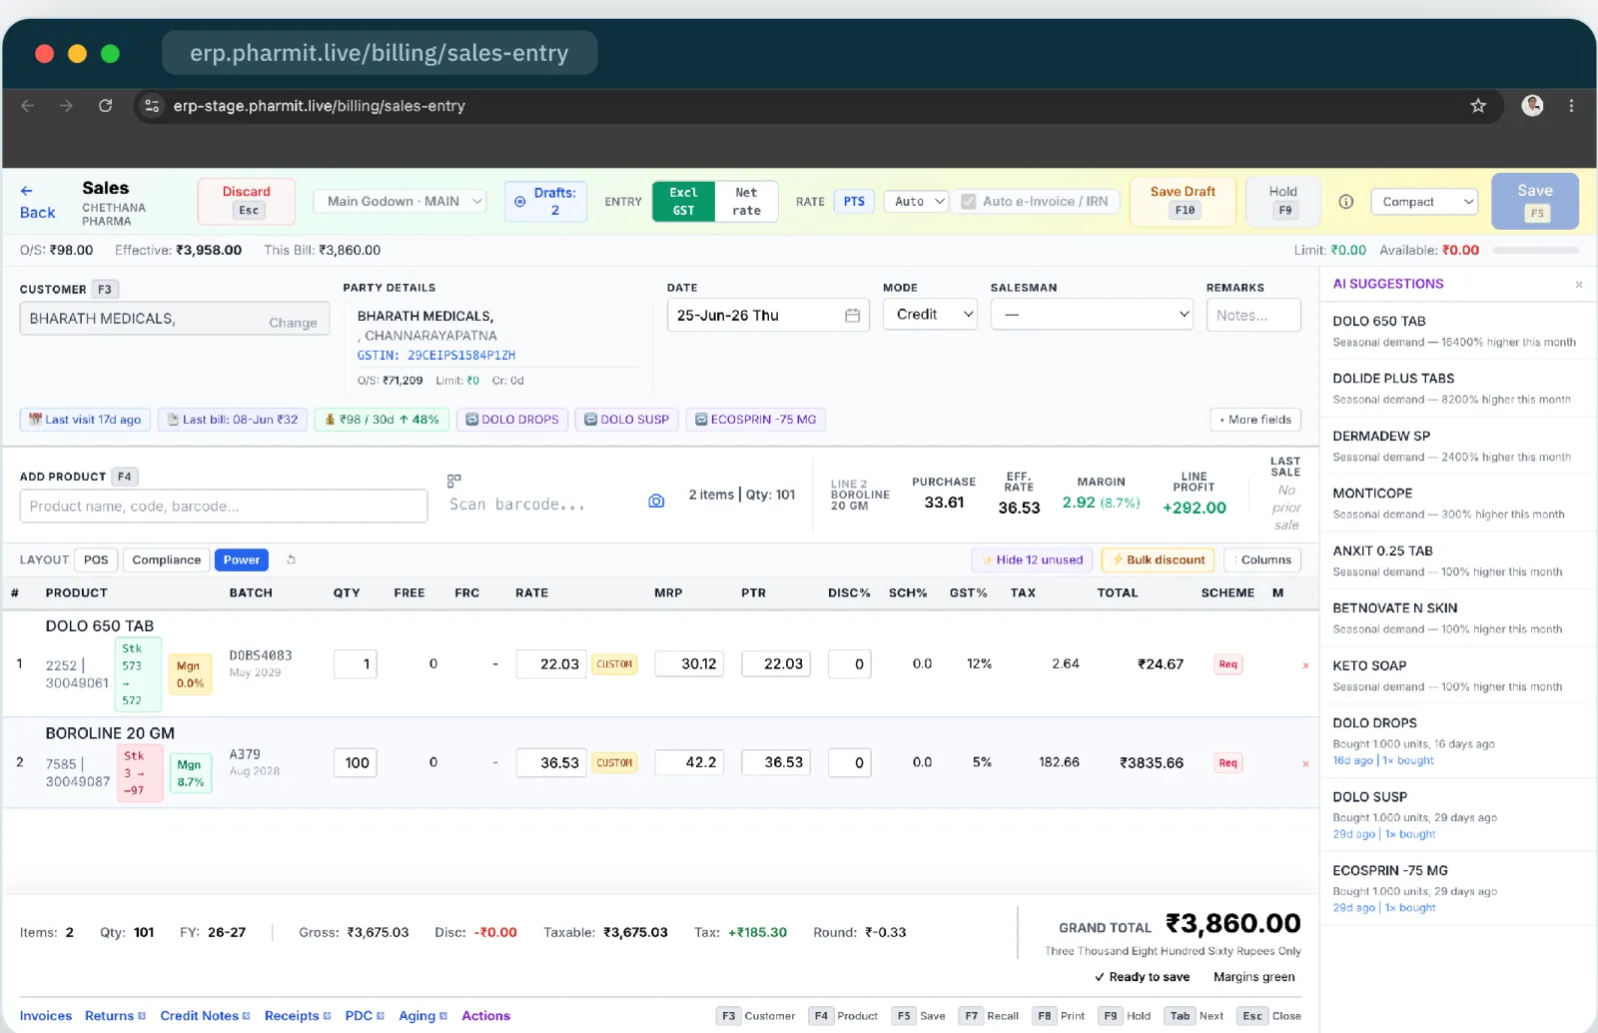Click the Discard button
The width and height of the screenshot is (1598, 1033).
click(x=247, y=201)
